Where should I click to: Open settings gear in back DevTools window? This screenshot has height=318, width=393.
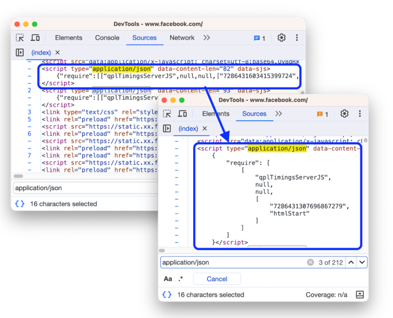[x=281, y=38]
